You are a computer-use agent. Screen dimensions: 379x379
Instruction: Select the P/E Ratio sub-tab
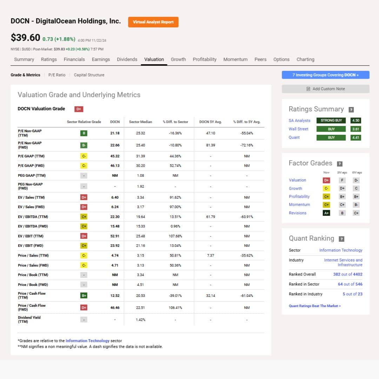[57, 75]
